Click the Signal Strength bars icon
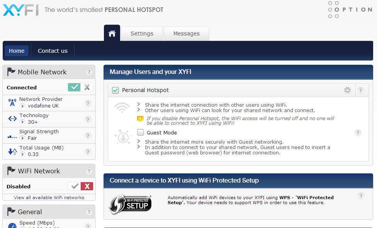This screenshot has height=228, width=377. click(12, 137)
